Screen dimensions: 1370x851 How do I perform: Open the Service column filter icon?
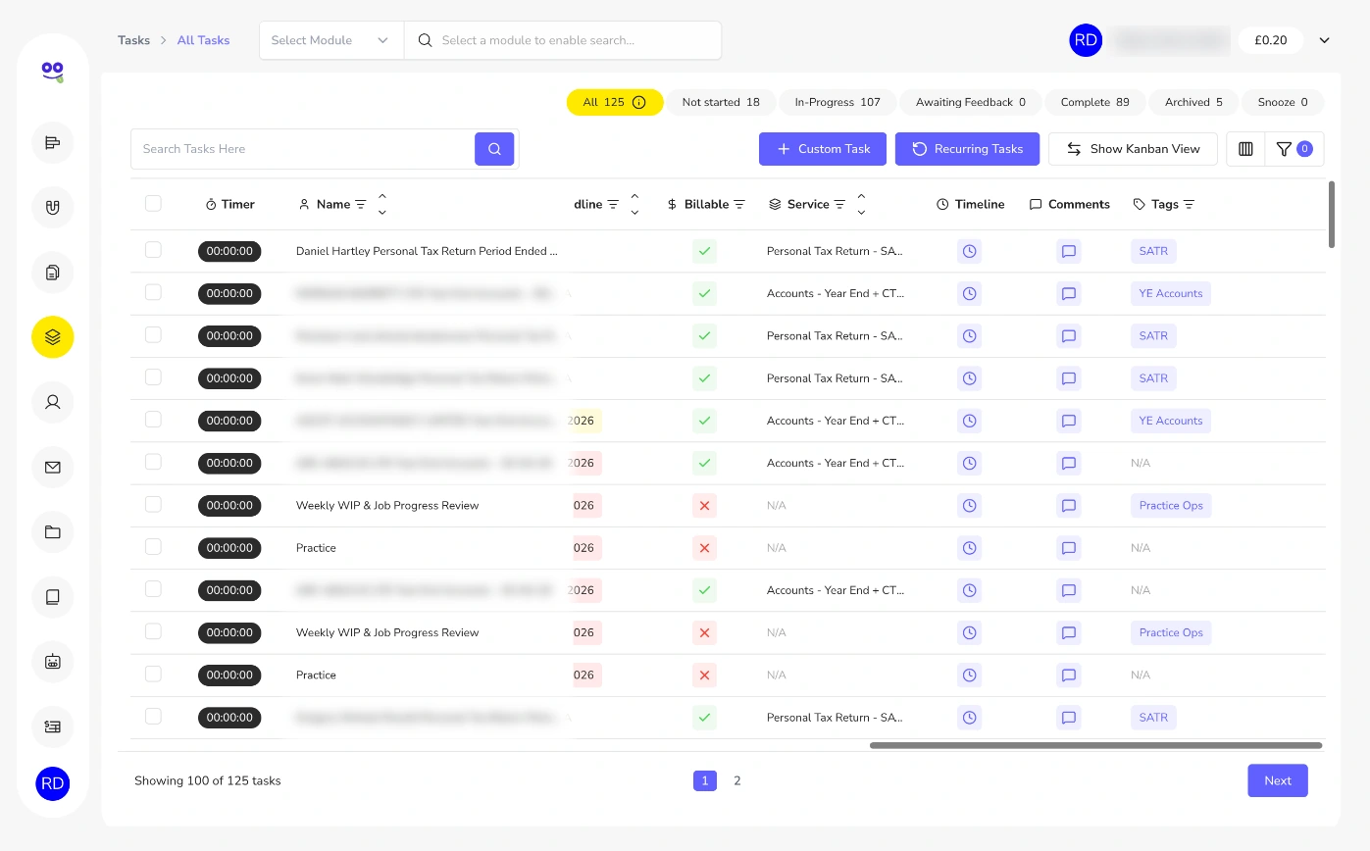tap(839, 204)
